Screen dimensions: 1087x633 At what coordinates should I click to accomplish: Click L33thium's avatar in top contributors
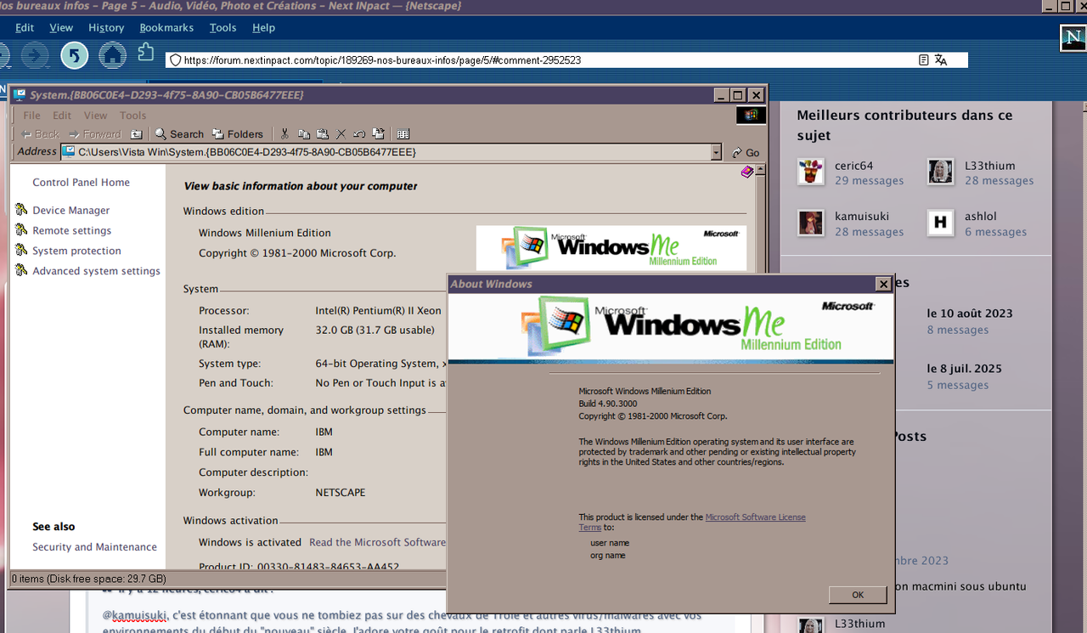[941, 172]
